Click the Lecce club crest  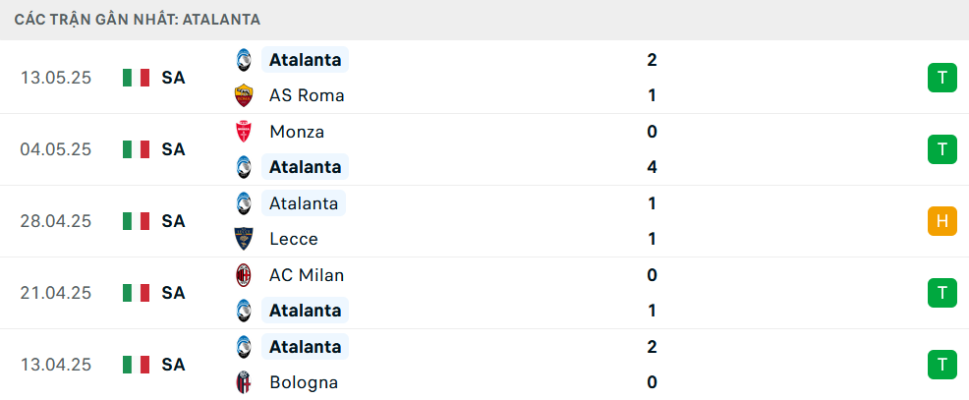244,239
